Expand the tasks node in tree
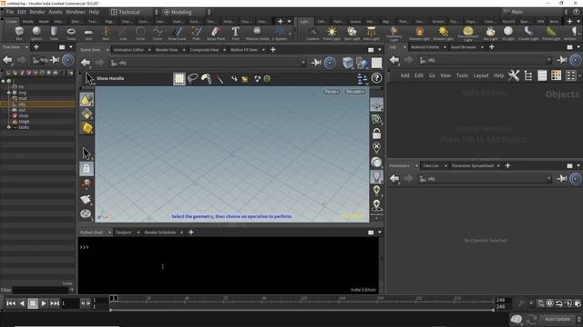Image resolution: width=583 pixels, height=327 pixels. pos(9,127)
